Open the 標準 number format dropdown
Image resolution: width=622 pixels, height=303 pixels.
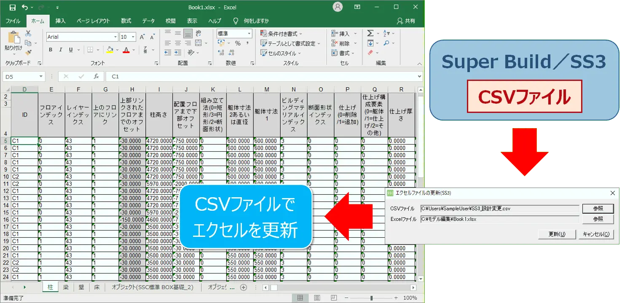click(x=249, y=33)
